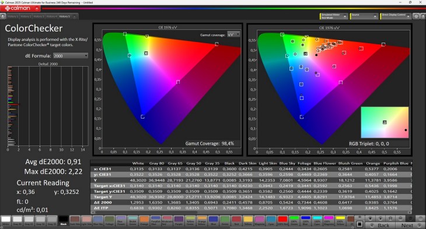Select the Yellow Green patch

pyautogui.click(x=190, y=221)
